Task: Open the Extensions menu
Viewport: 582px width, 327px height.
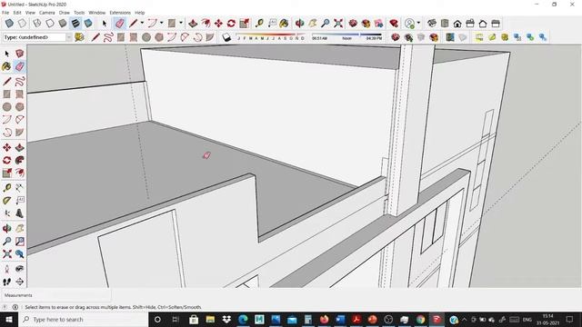Action: (120, 13)
